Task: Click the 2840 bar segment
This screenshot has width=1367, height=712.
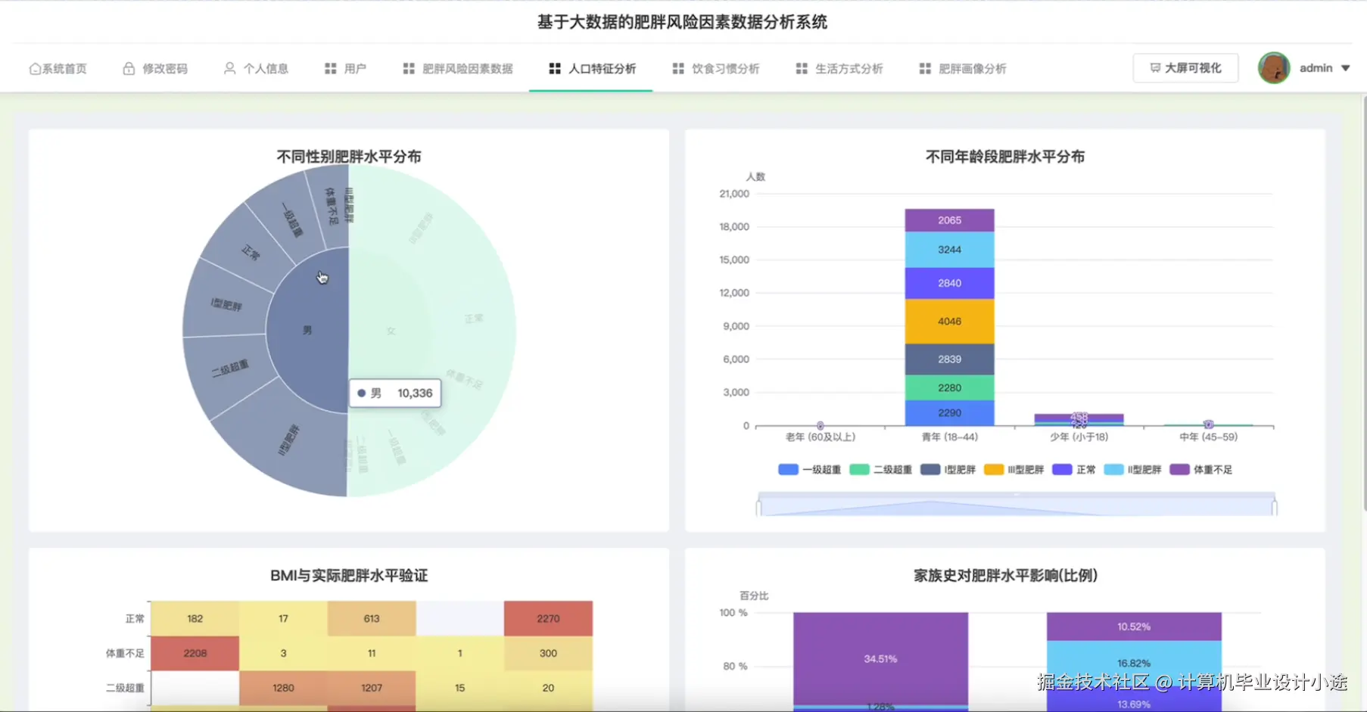Action: point(949,283)
